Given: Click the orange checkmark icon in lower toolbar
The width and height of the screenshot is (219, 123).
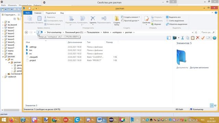Looking at the screenshot, I should click(203, 38).
